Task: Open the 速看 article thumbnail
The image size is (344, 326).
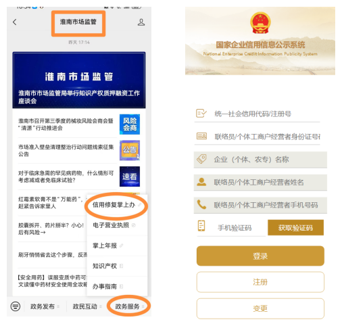Action: pyautogui.click(x=130, y=177)
